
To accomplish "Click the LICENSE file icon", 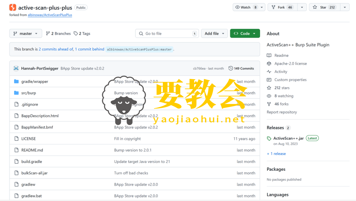I will pos(16,139).
